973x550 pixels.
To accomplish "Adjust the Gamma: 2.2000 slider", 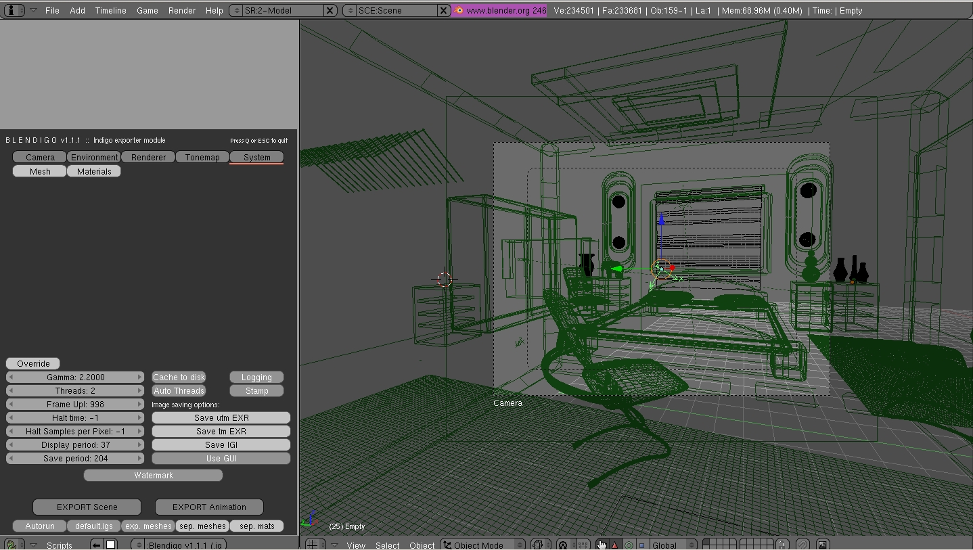I will pyautogui.click(x=75, y=377).
